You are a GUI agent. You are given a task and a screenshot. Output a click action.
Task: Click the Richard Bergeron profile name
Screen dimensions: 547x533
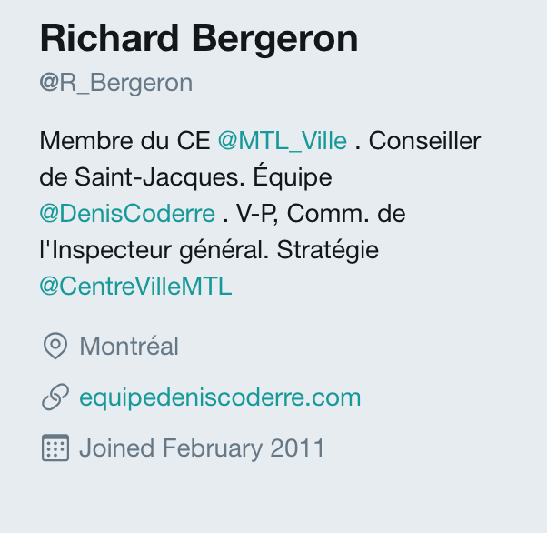pos(199,39)
